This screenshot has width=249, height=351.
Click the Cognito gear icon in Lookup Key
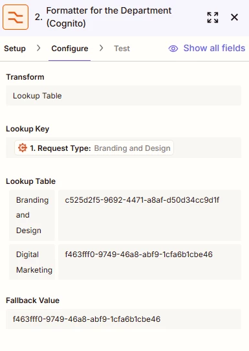[x=23, y=148]
